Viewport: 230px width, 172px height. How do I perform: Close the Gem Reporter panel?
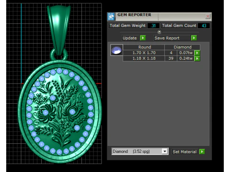pos(208,16)
